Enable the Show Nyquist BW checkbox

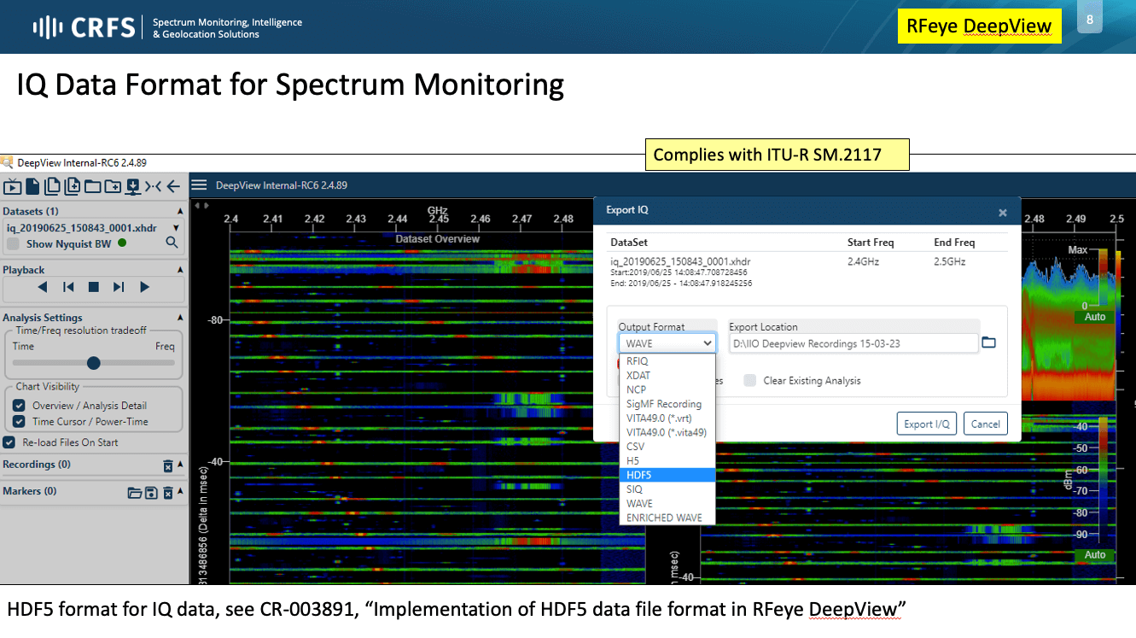13,242
